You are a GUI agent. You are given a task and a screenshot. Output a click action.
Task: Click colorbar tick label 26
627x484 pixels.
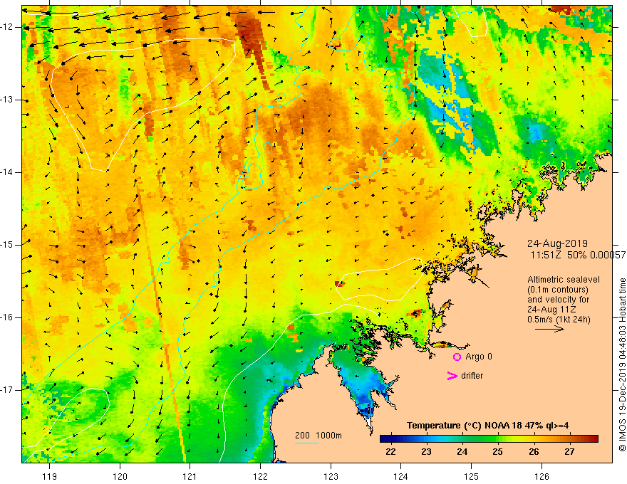click(534, 452)
